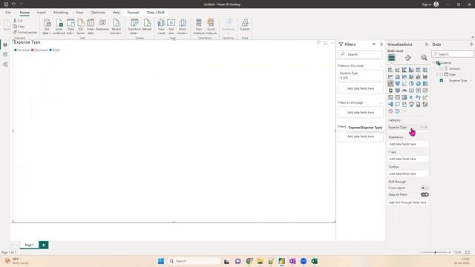Choose the Line chart visual

click(x=390, y=77)
